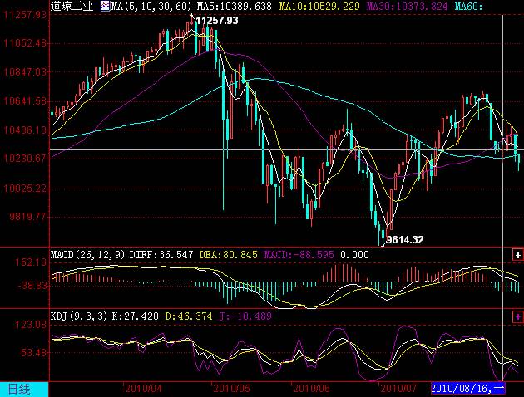
Task: Click the 11257.93 high price annotation
Action: pos(217,21)
